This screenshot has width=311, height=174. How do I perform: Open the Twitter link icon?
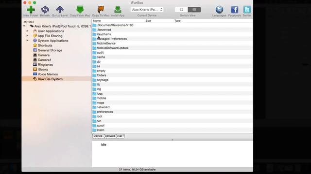point(247,10)
